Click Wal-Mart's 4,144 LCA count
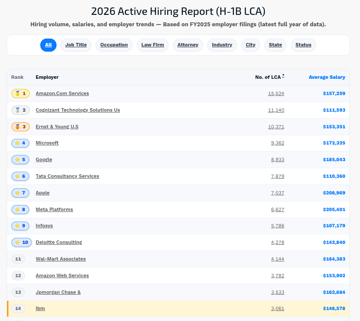 [278, 259]
